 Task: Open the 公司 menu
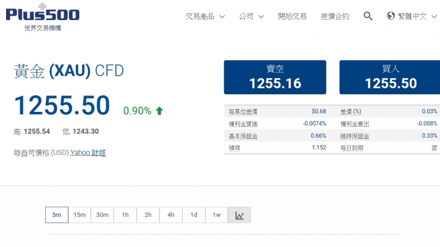pos(246,17)
